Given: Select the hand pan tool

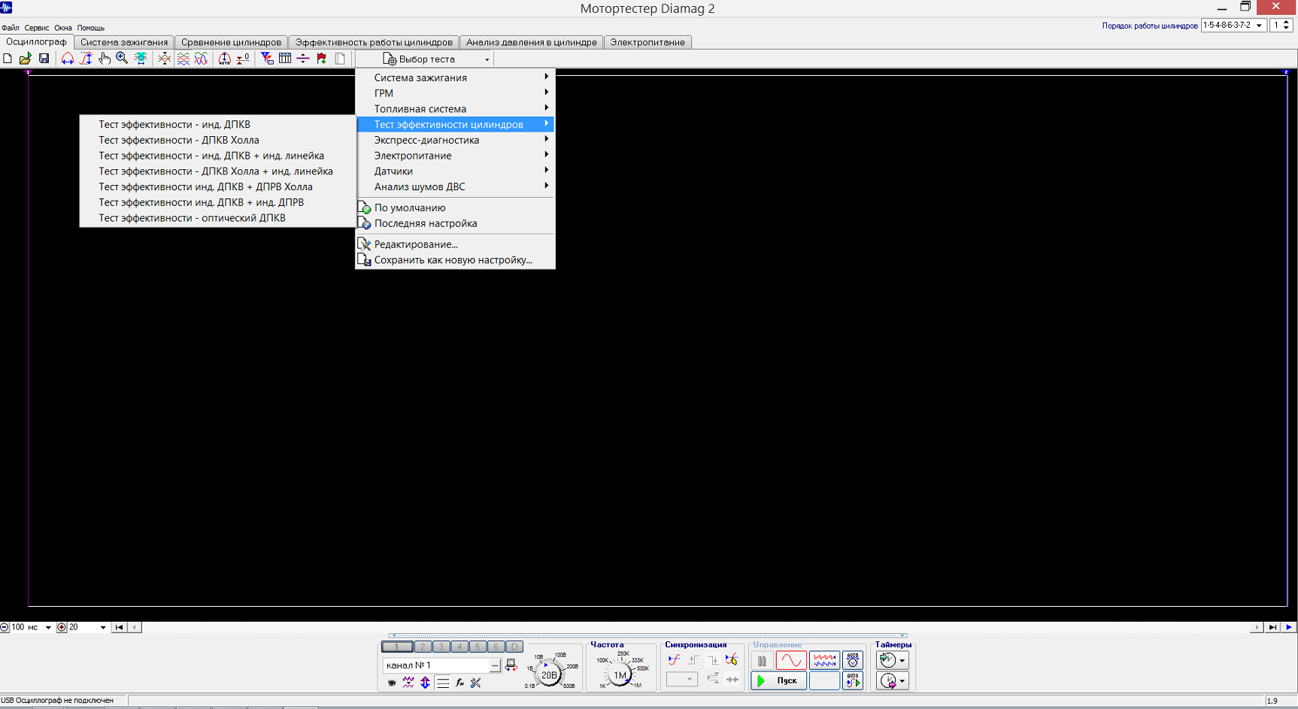Looking at the screenshot, I should coord(105,59).
